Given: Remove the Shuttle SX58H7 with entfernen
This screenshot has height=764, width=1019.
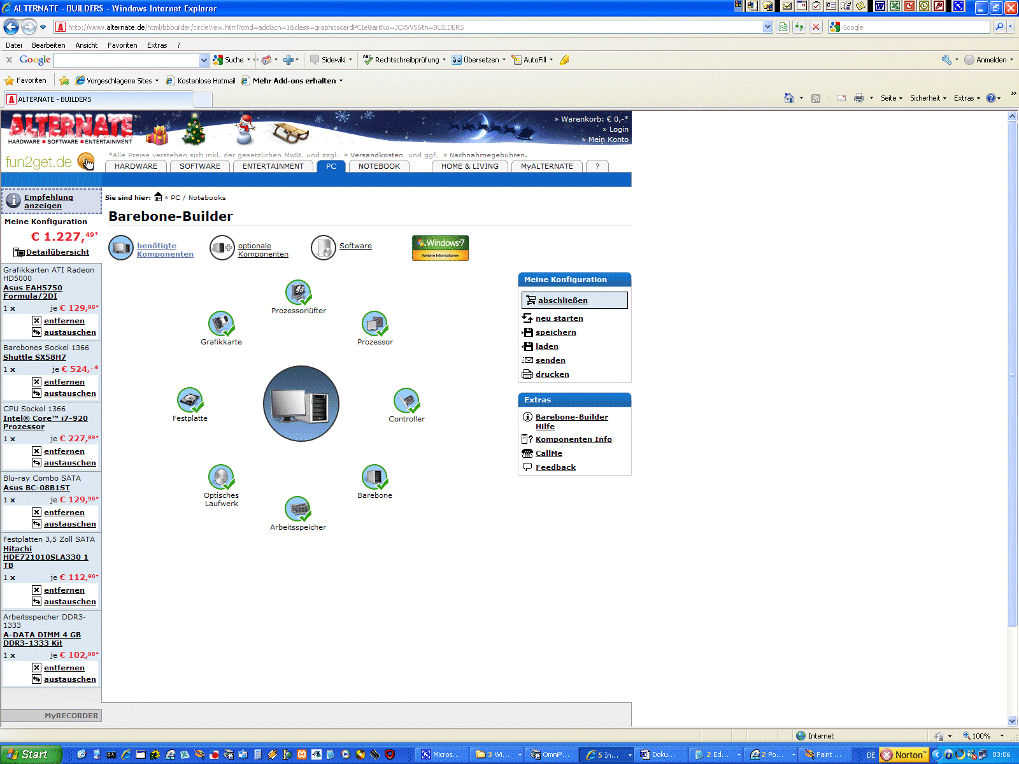Looking at the screenshot, I should click(x=64, y=382).
